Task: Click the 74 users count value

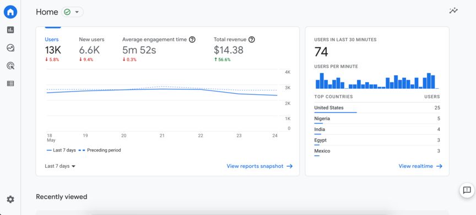Action: (x=321, y=52)
